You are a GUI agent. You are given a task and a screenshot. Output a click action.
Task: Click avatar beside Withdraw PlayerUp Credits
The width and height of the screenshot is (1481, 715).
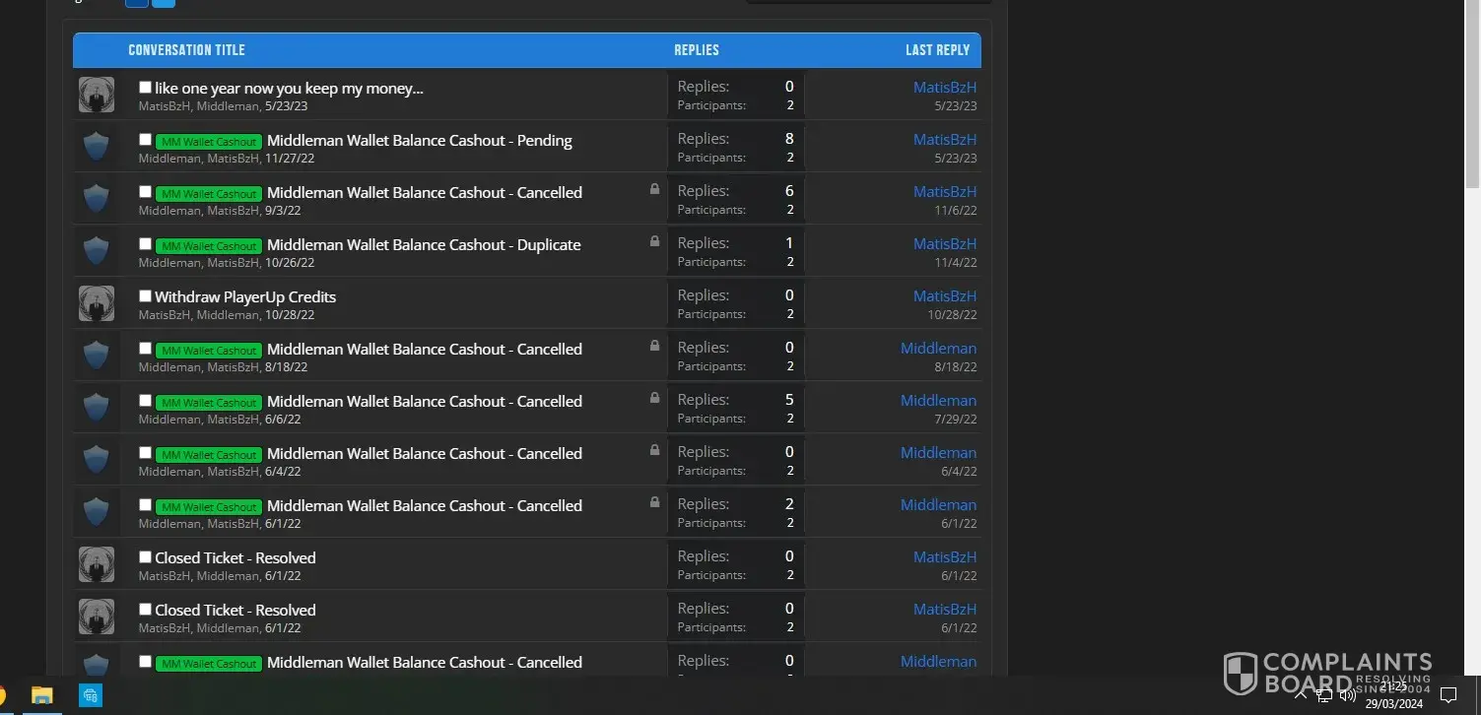[x=97, y=303]
